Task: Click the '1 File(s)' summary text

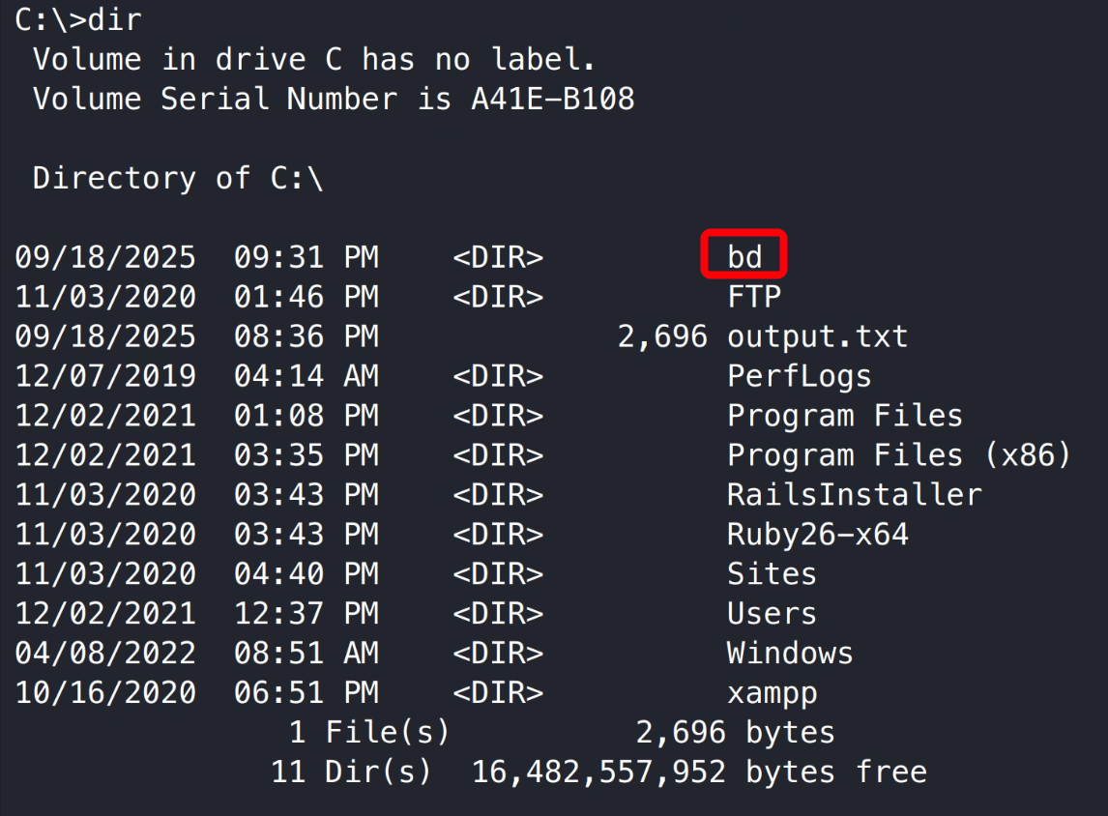Action: tap(369, 732)
